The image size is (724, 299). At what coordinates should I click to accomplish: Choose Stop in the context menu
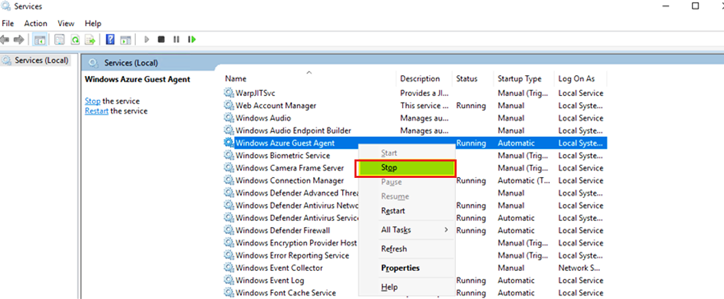[x=405, y=168]
